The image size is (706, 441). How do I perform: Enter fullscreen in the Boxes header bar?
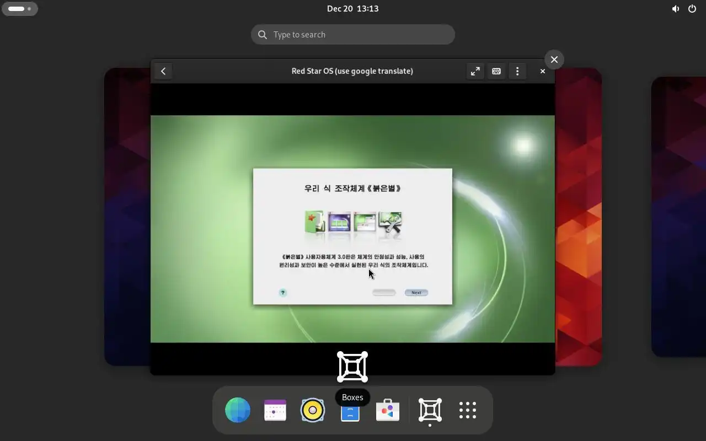point(475,71)
